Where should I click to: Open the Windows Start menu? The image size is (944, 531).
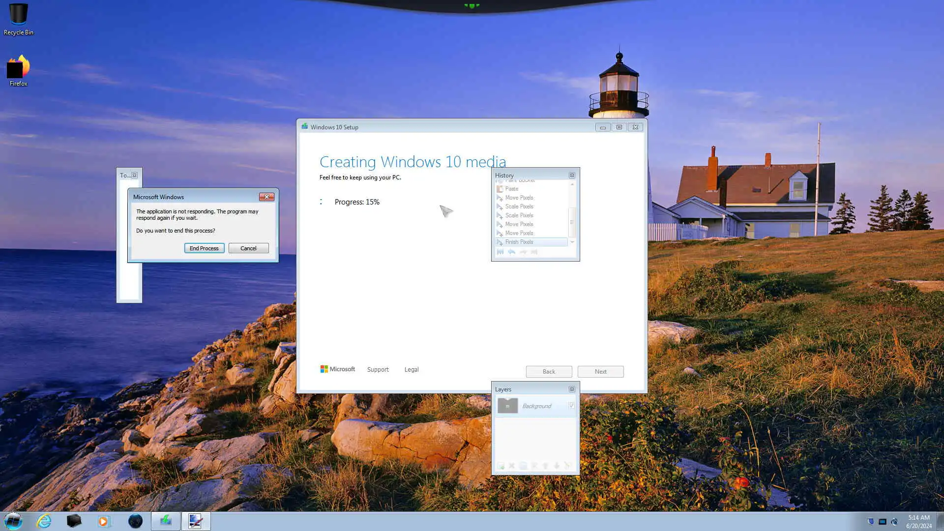coord(13,521)
